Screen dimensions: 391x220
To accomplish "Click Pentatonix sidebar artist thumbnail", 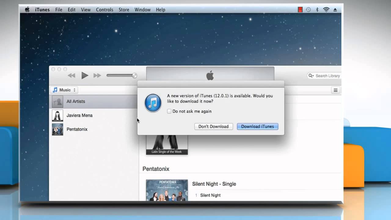I will [57, 129].
